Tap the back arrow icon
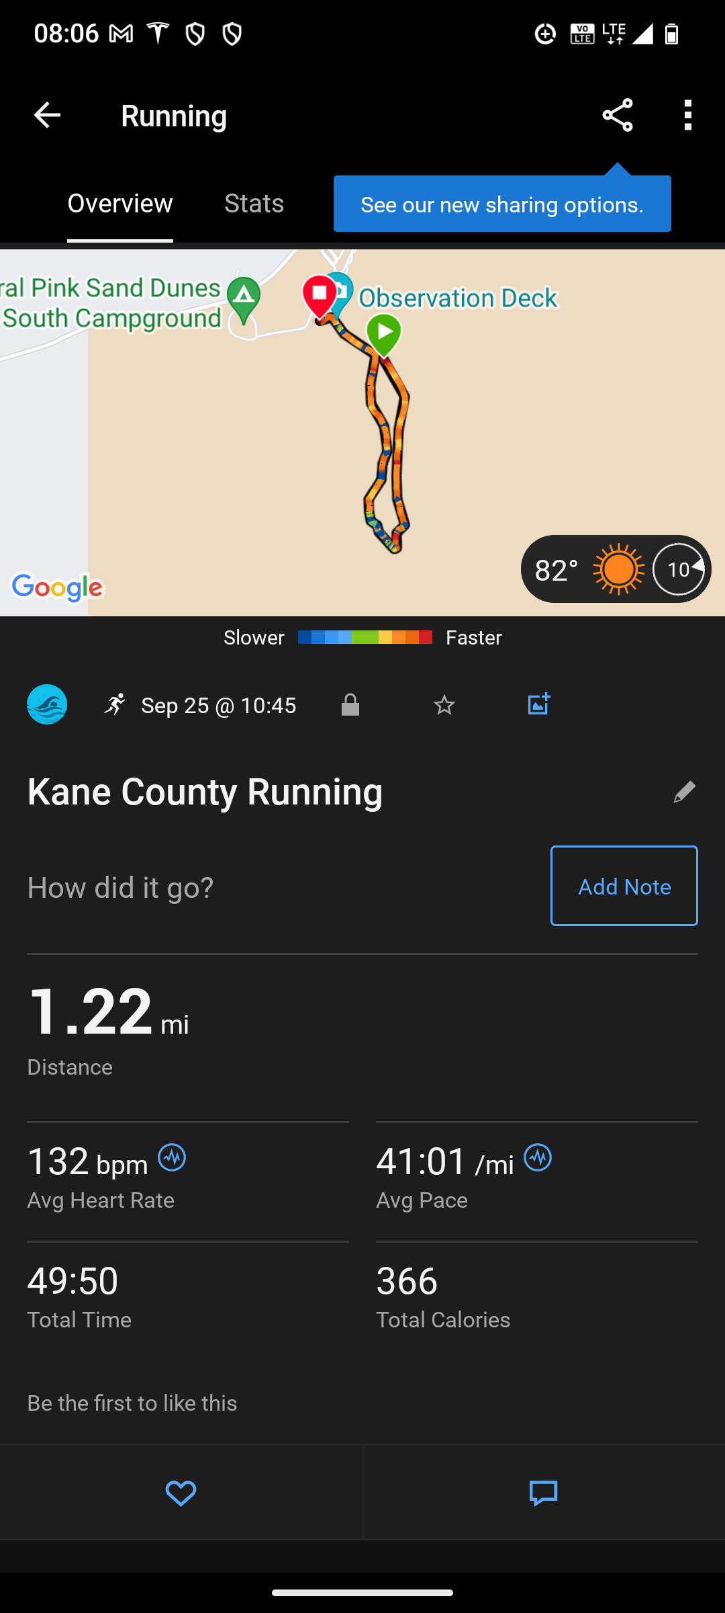The image size is (725, 1613). 47,116
